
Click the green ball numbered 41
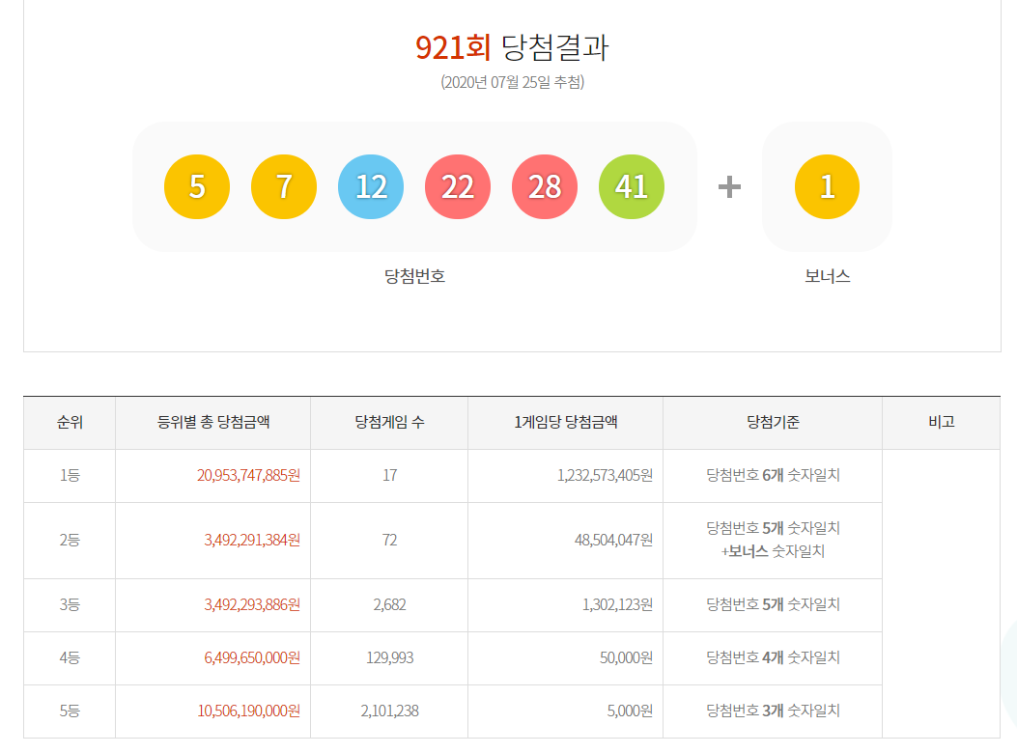(x=631, y=186)
